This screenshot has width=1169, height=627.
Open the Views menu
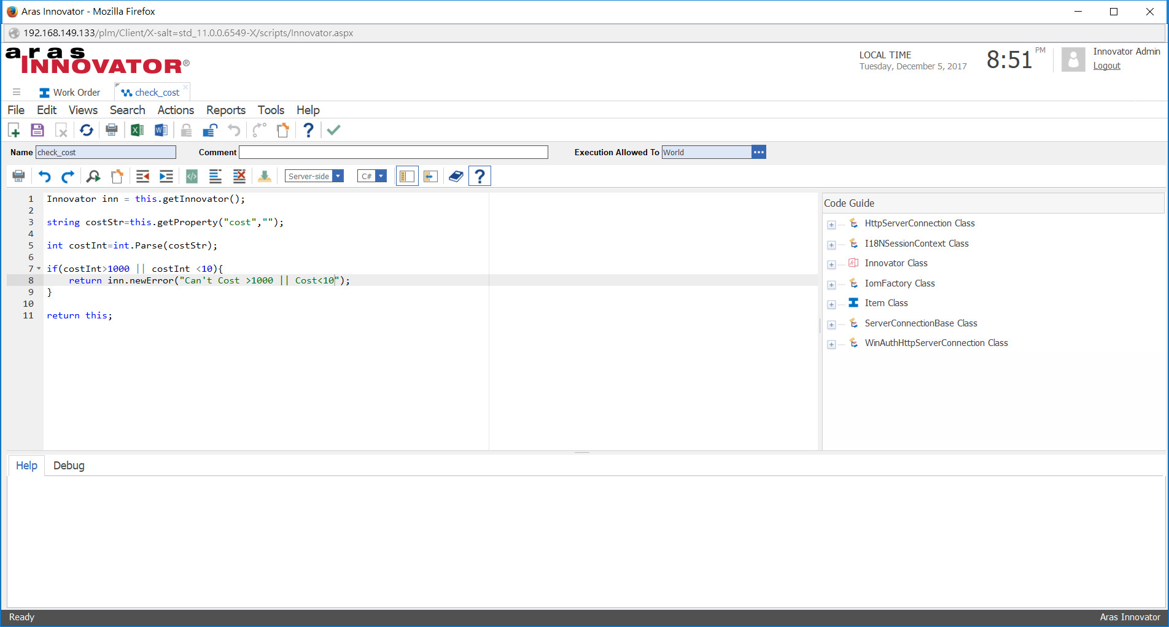point(83,110)
